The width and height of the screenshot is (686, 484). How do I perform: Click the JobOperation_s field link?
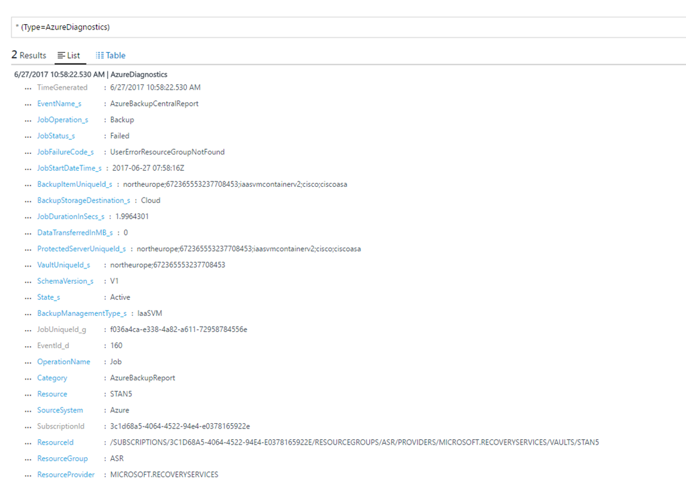pyautogui.click(x=62, y=120)
